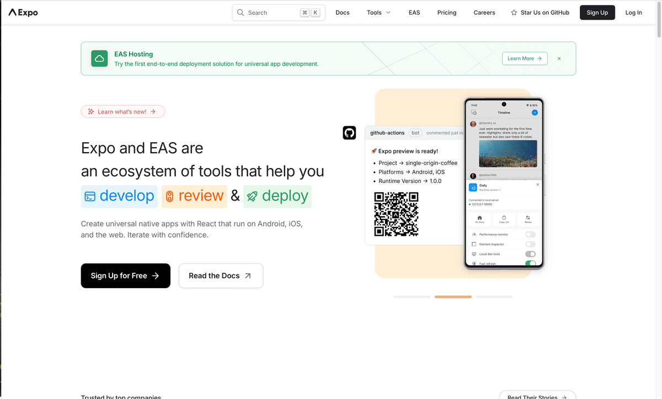Click the 'Expo preview is ready!' heading
The height and width of the screenshot is (399, 662).
(404, 150)
